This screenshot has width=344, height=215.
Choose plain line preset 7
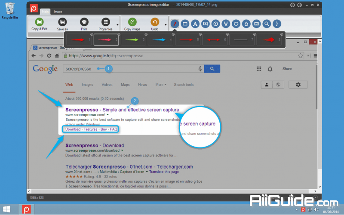pos(242,40)
